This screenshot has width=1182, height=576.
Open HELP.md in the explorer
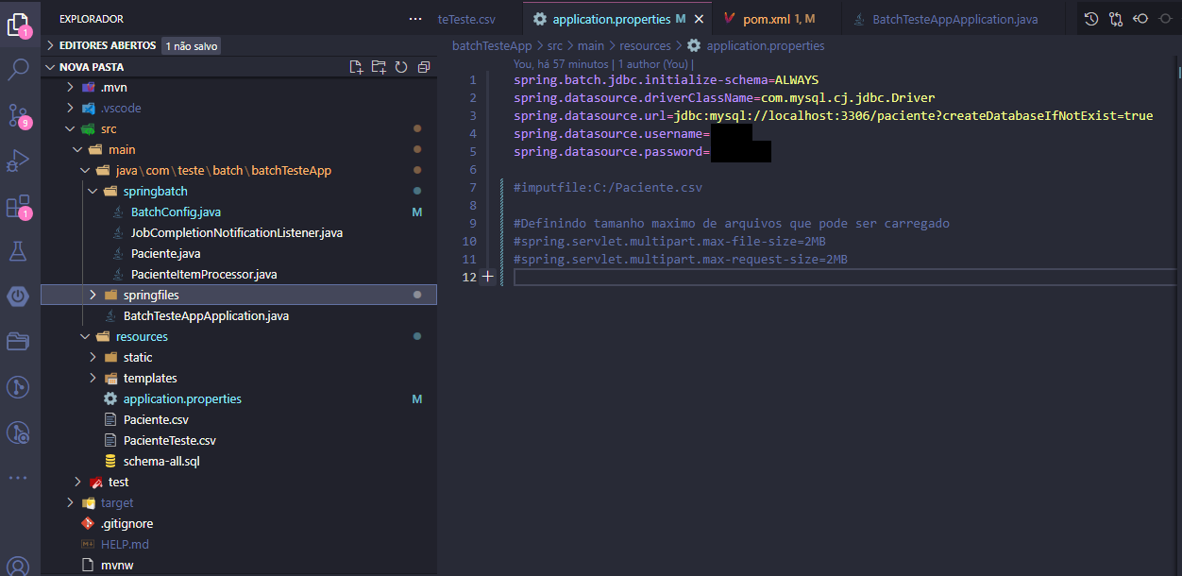tap(125, 544)
